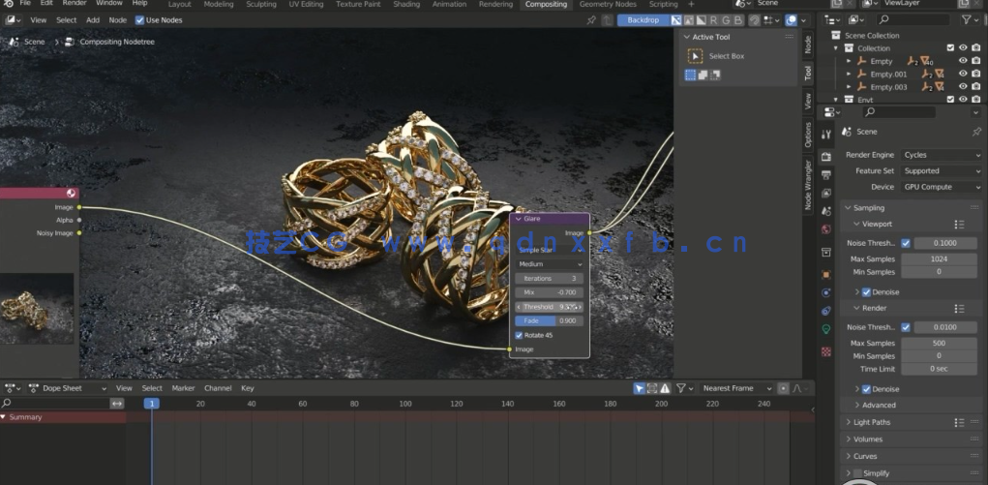The height and width of the screenshot is (485, 988).
Task: Open the World properties globe icon
Action: coord(826,229)
